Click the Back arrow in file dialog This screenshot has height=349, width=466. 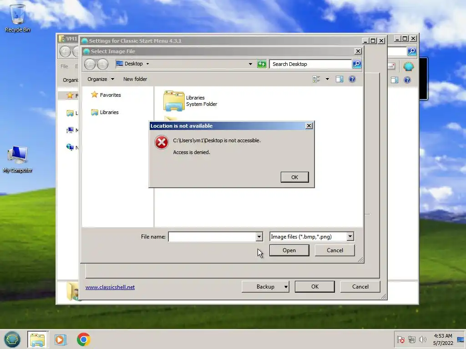point(90,64)
